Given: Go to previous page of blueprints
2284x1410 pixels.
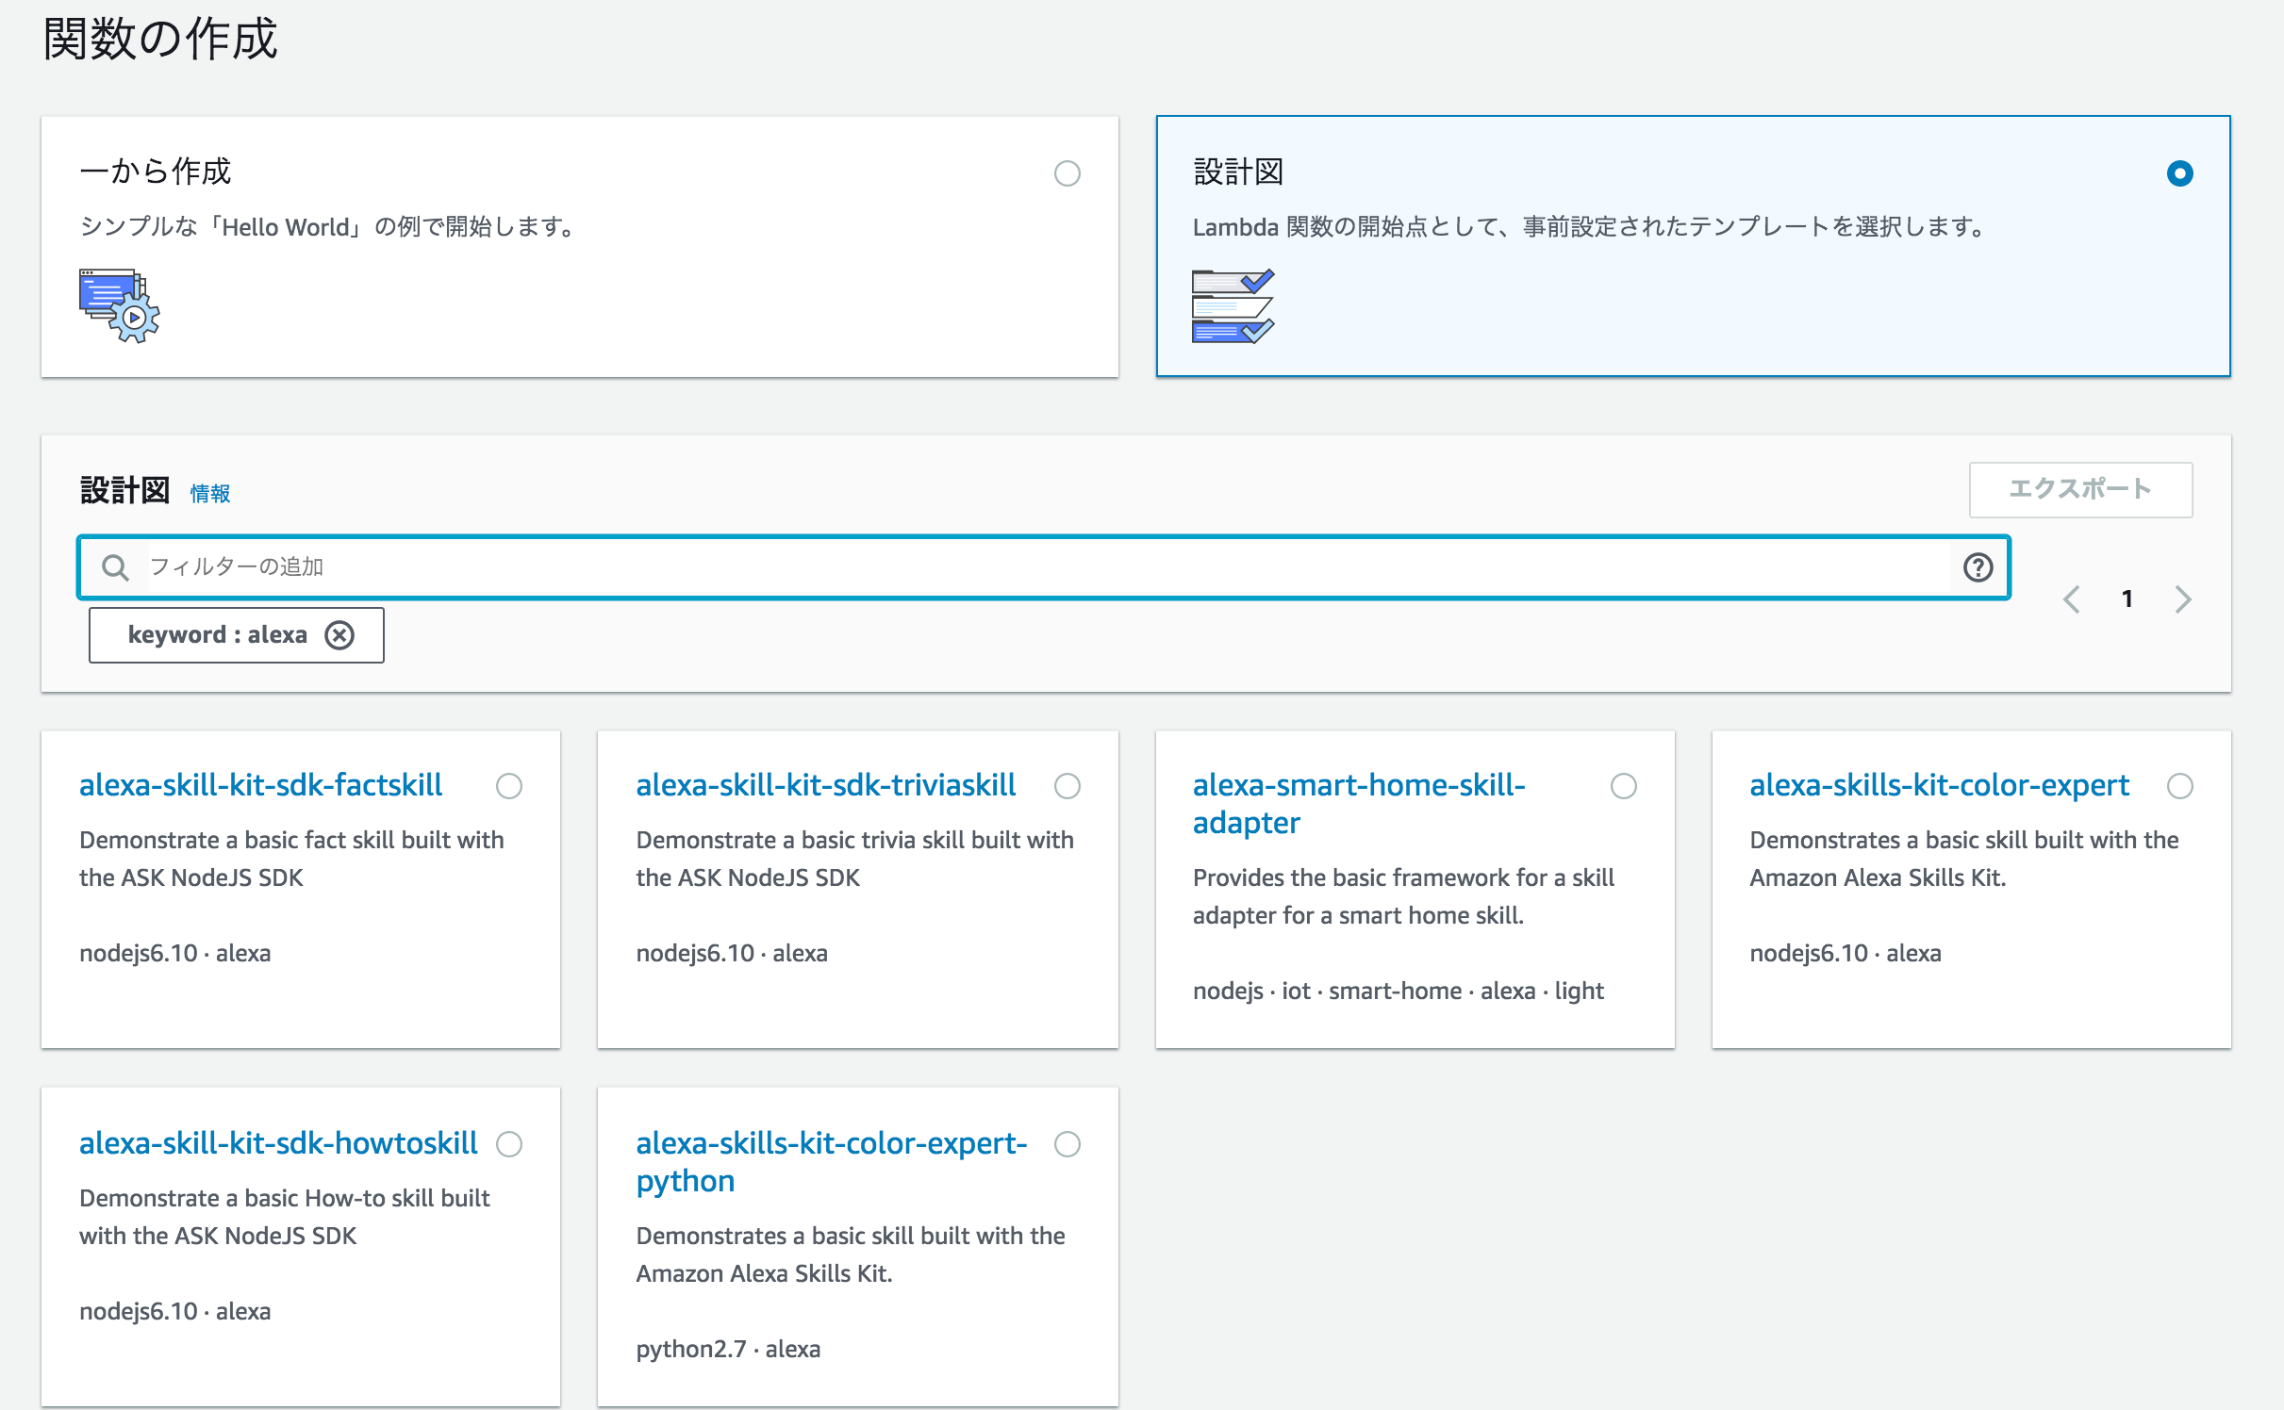Looking at the screenshot, I should (x=2071, y=599).
